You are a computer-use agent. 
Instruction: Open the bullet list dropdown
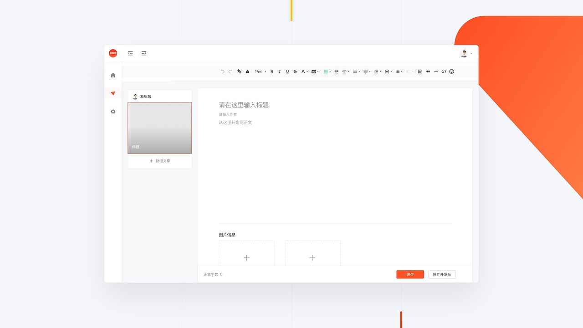click(x=398, y=72)
